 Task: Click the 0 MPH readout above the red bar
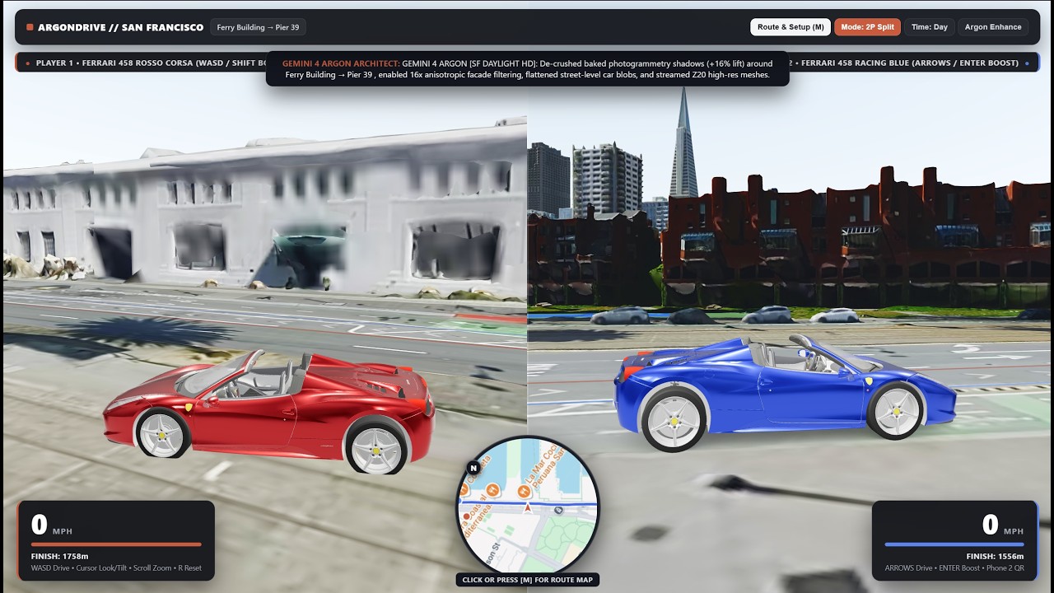click(52, 525)
